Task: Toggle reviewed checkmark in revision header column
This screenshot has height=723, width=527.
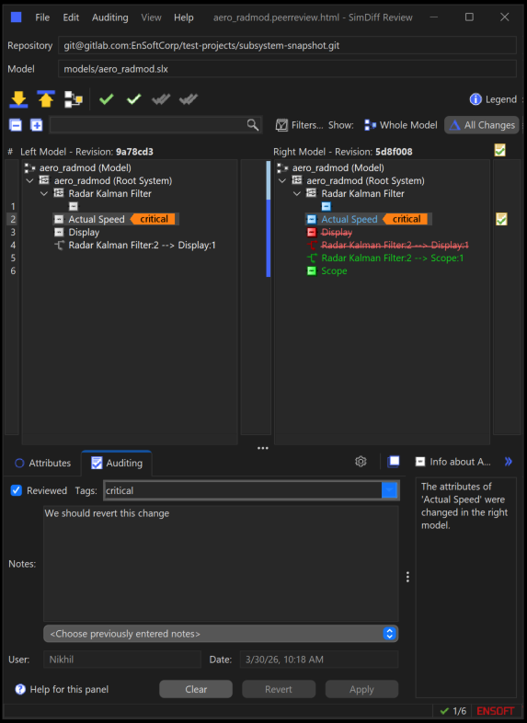Action: point(499,150)
